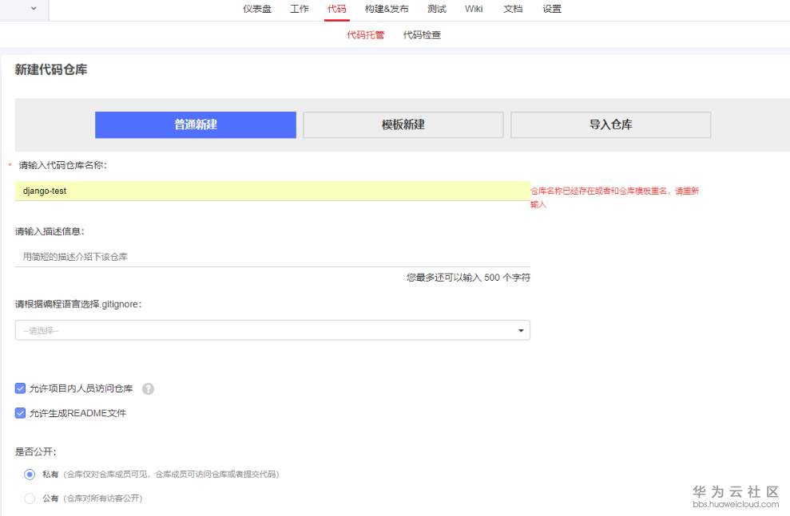Image resolution: width=790 pixels, height=516 pixels.
Task: Select the 普通新建 option
Action: tap(195, 124)
